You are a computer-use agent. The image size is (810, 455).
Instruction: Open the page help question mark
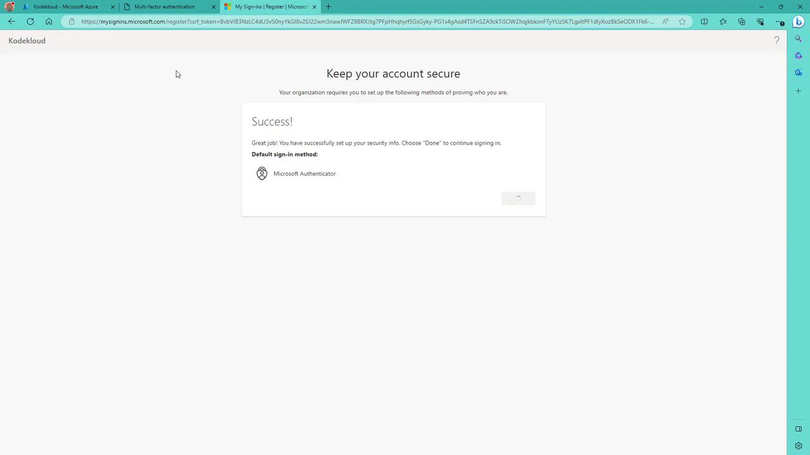[x=777, y=40]
